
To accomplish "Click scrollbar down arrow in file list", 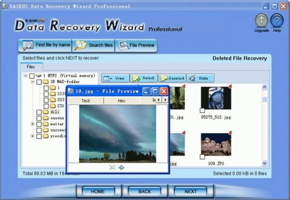I will pyautogui.click(x=265, y=163).
